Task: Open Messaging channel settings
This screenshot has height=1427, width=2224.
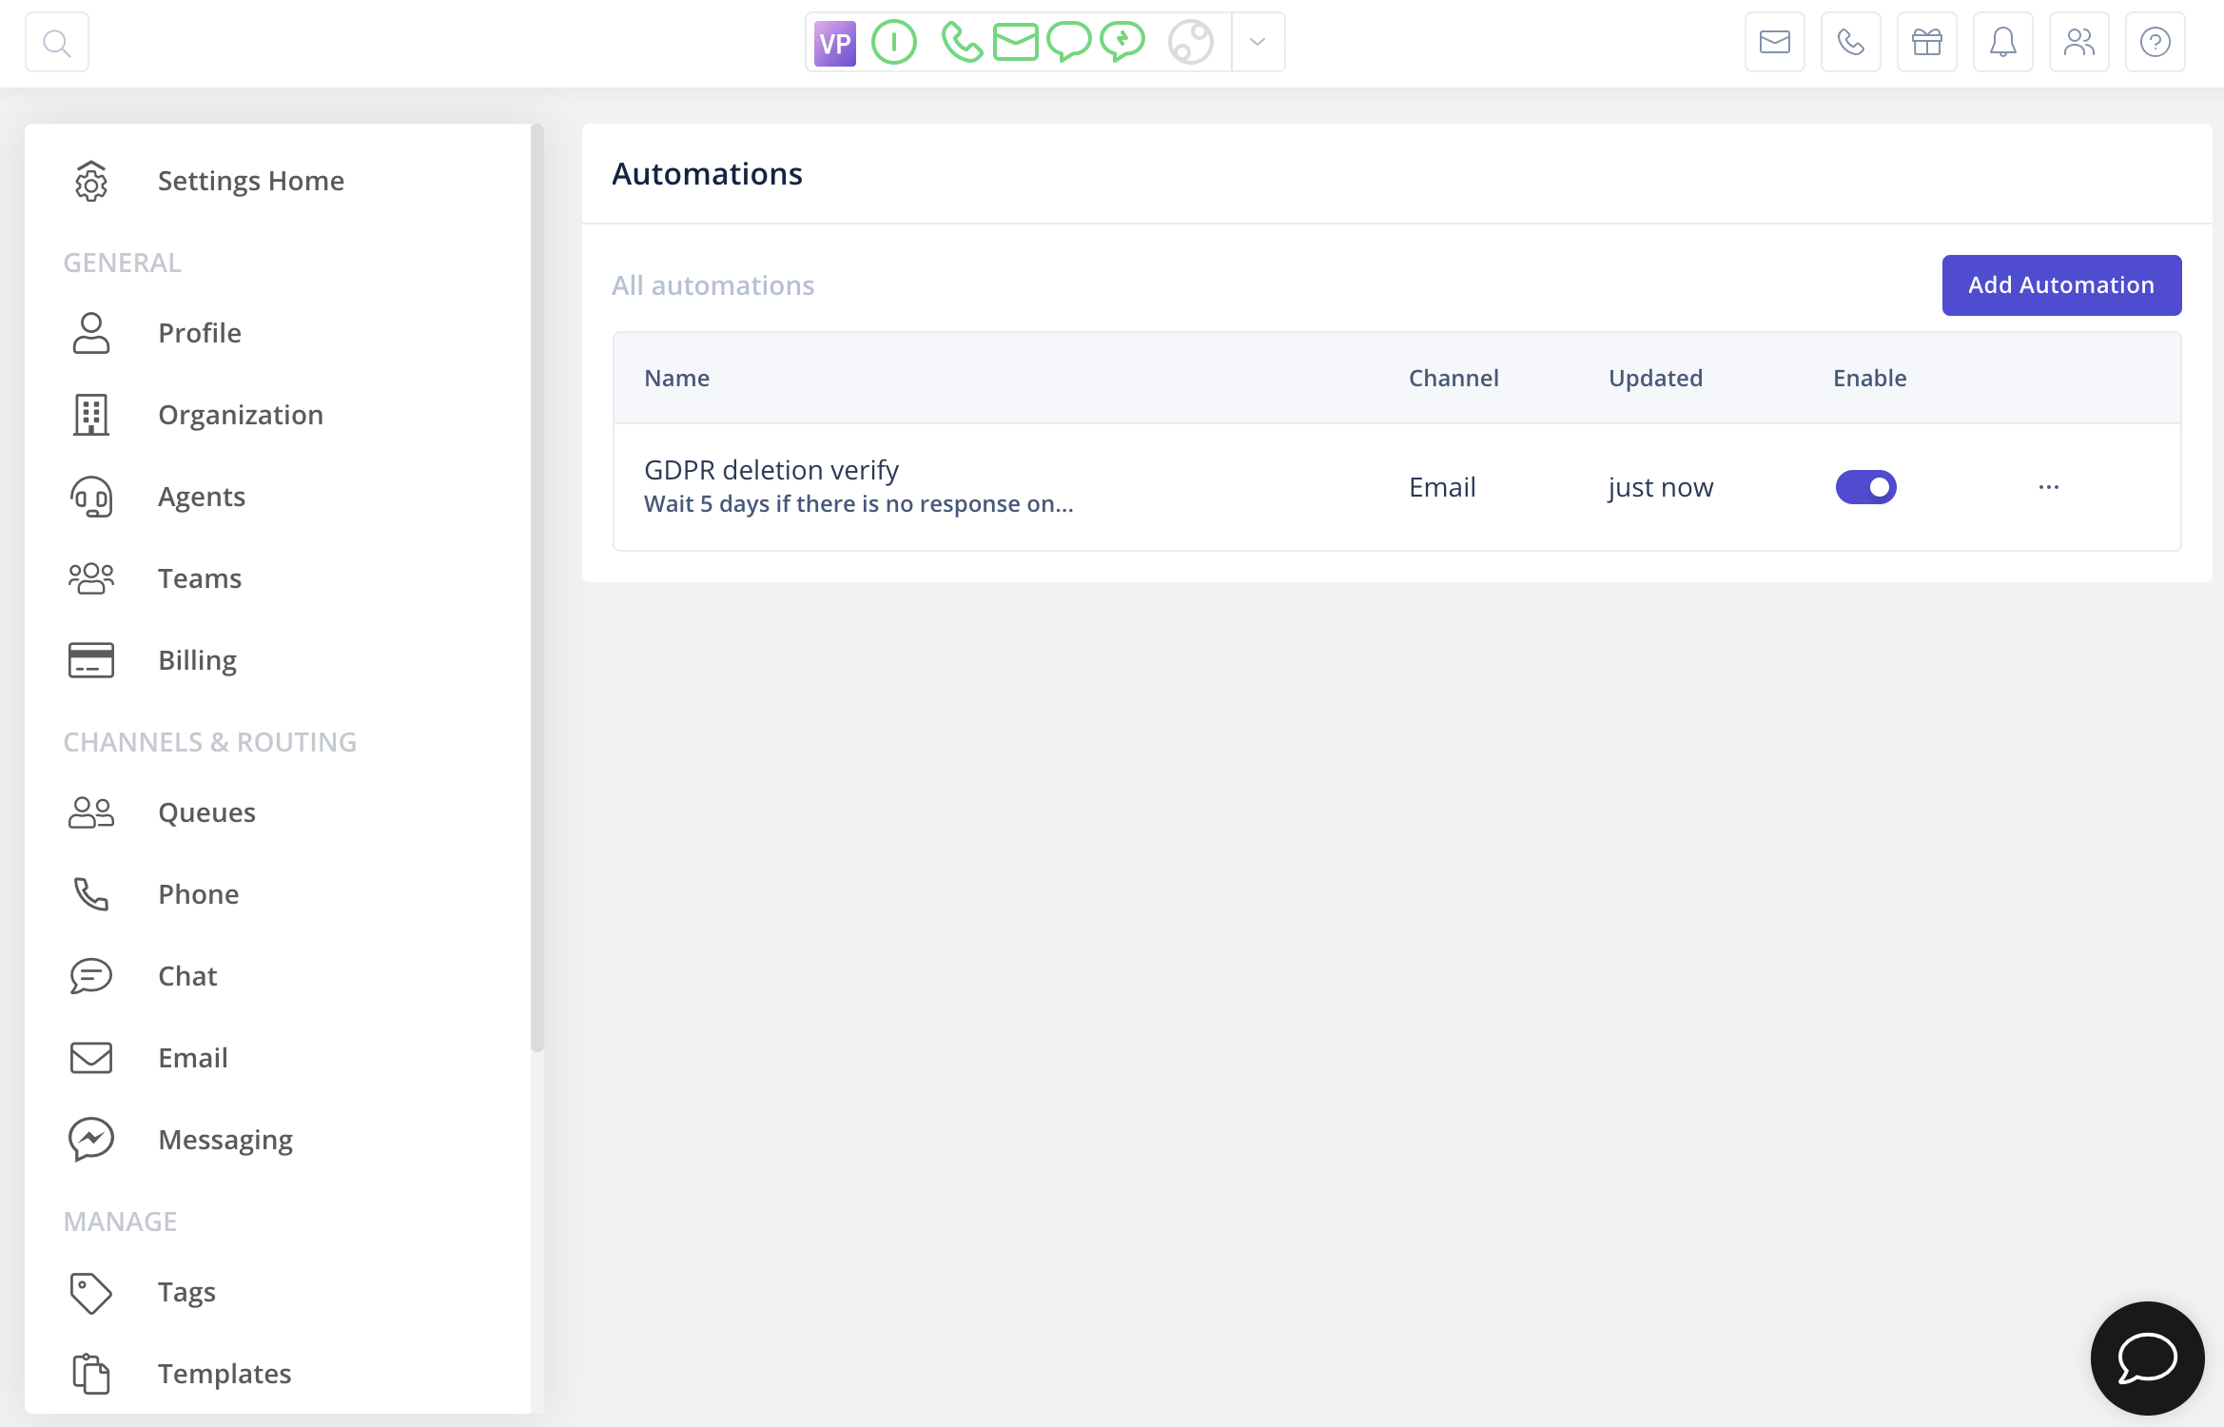Action: pyautogui.click(x=225, y=1140)
